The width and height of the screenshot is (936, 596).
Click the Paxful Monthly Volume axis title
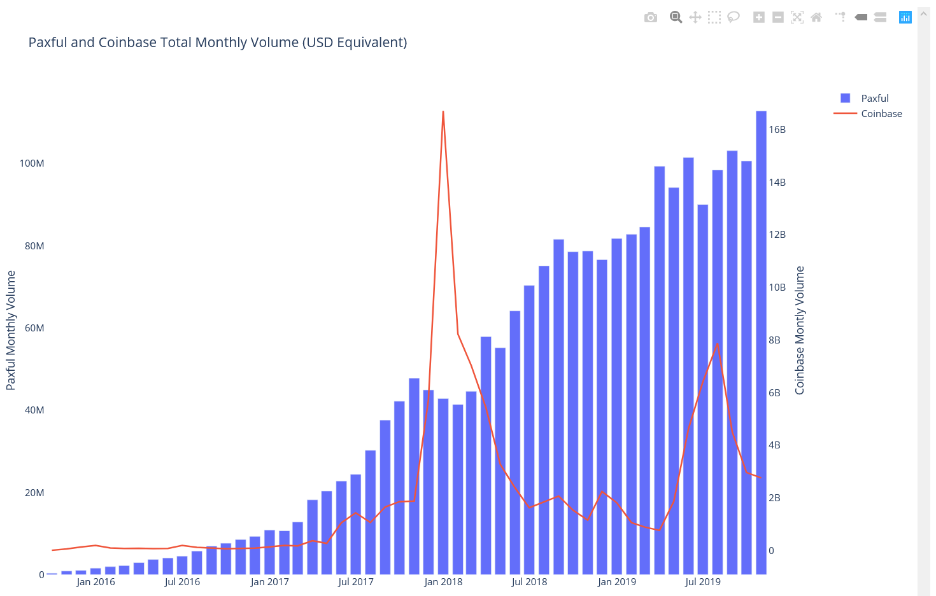pyautogui.click(x=11, y=330)
